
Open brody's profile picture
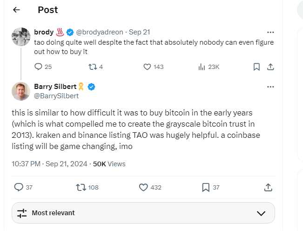click(21, 37)
